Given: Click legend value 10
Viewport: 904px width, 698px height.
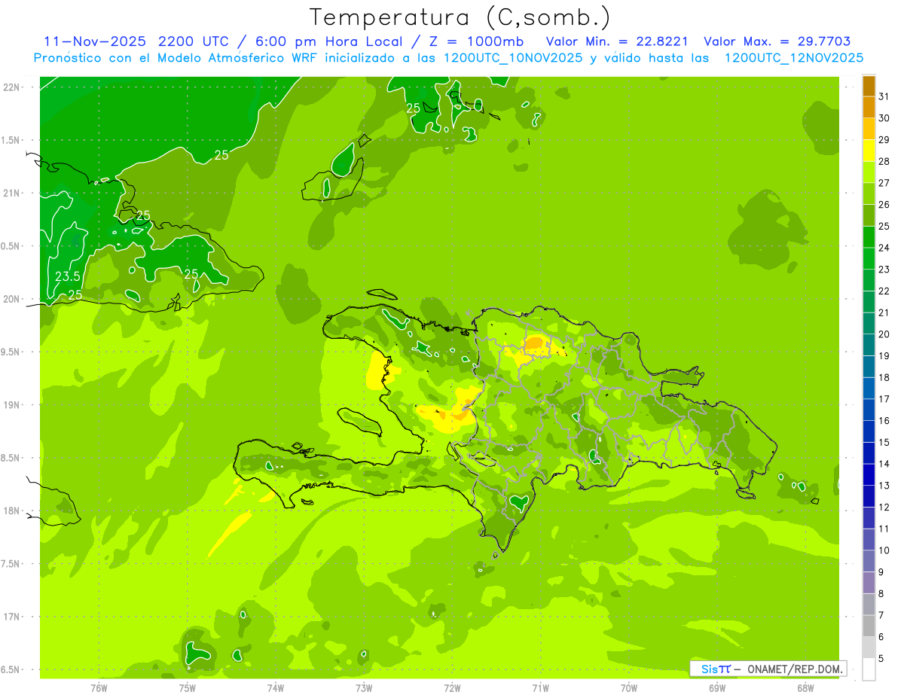Looking at the screenshot, I should tap(884, 550).
